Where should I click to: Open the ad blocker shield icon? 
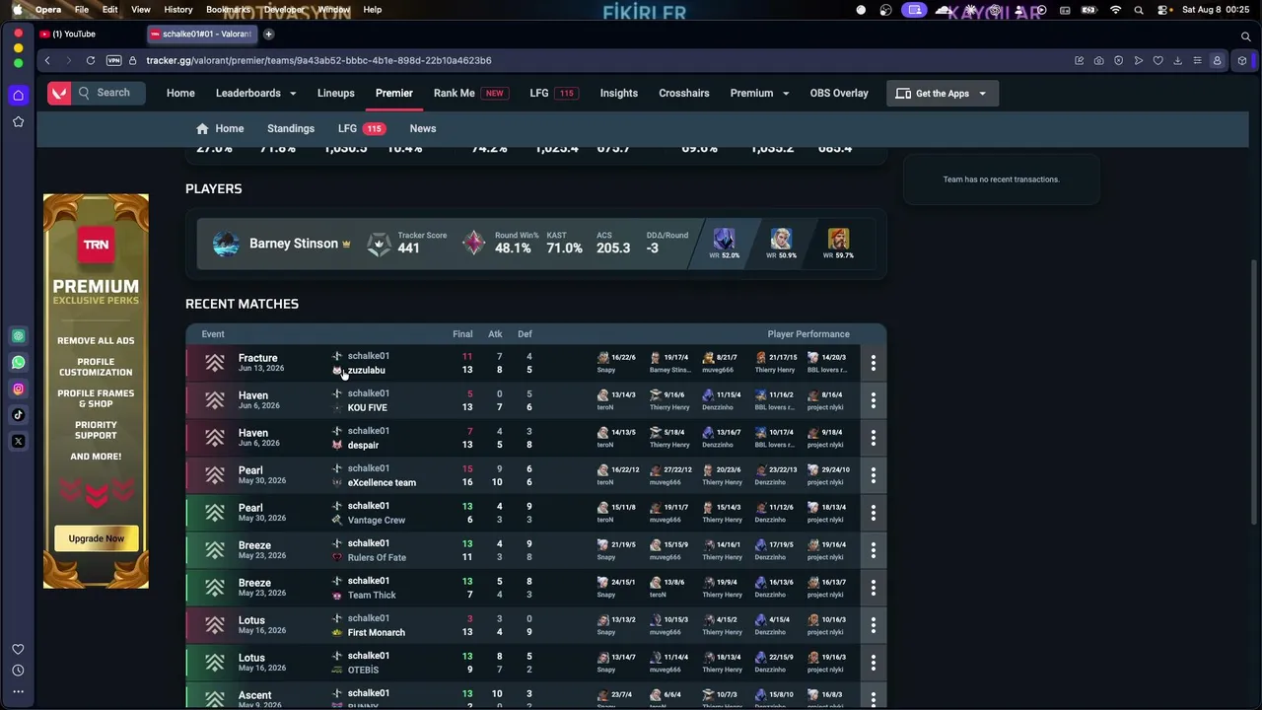[x=1118, y=60]
